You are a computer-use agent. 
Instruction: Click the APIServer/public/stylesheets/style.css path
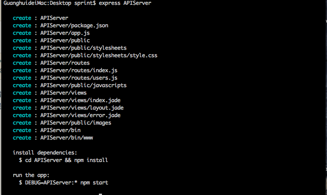pyautogui.click(x=98, y=55)
